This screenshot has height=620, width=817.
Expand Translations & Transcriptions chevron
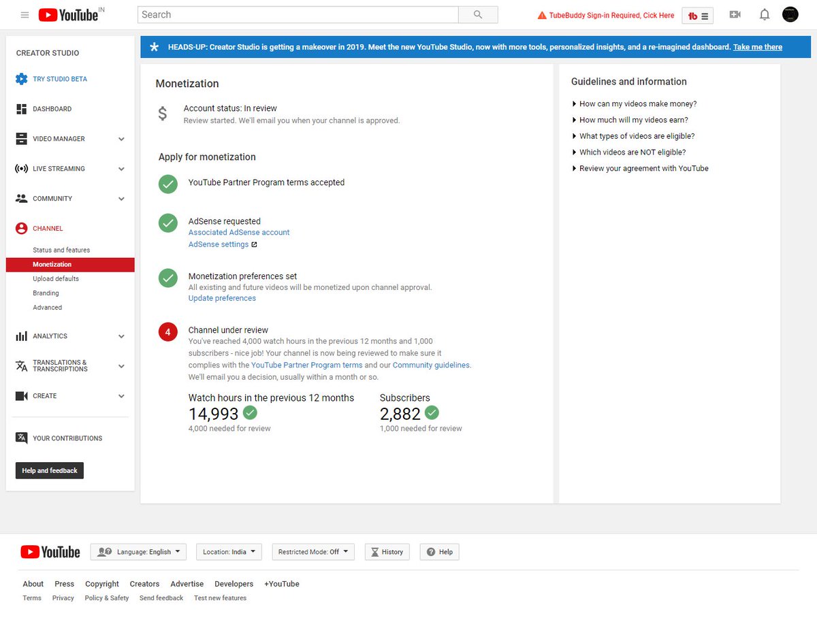pos(121,366)
